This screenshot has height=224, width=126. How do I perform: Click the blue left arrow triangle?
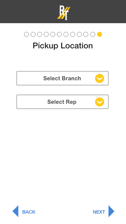click(x=15, y=211)
